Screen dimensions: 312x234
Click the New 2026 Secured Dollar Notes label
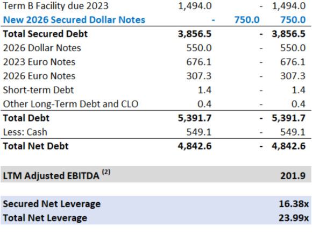(x=74, y=20)
